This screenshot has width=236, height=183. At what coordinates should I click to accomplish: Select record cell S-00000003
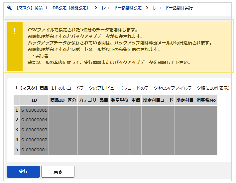coord(34,130)
